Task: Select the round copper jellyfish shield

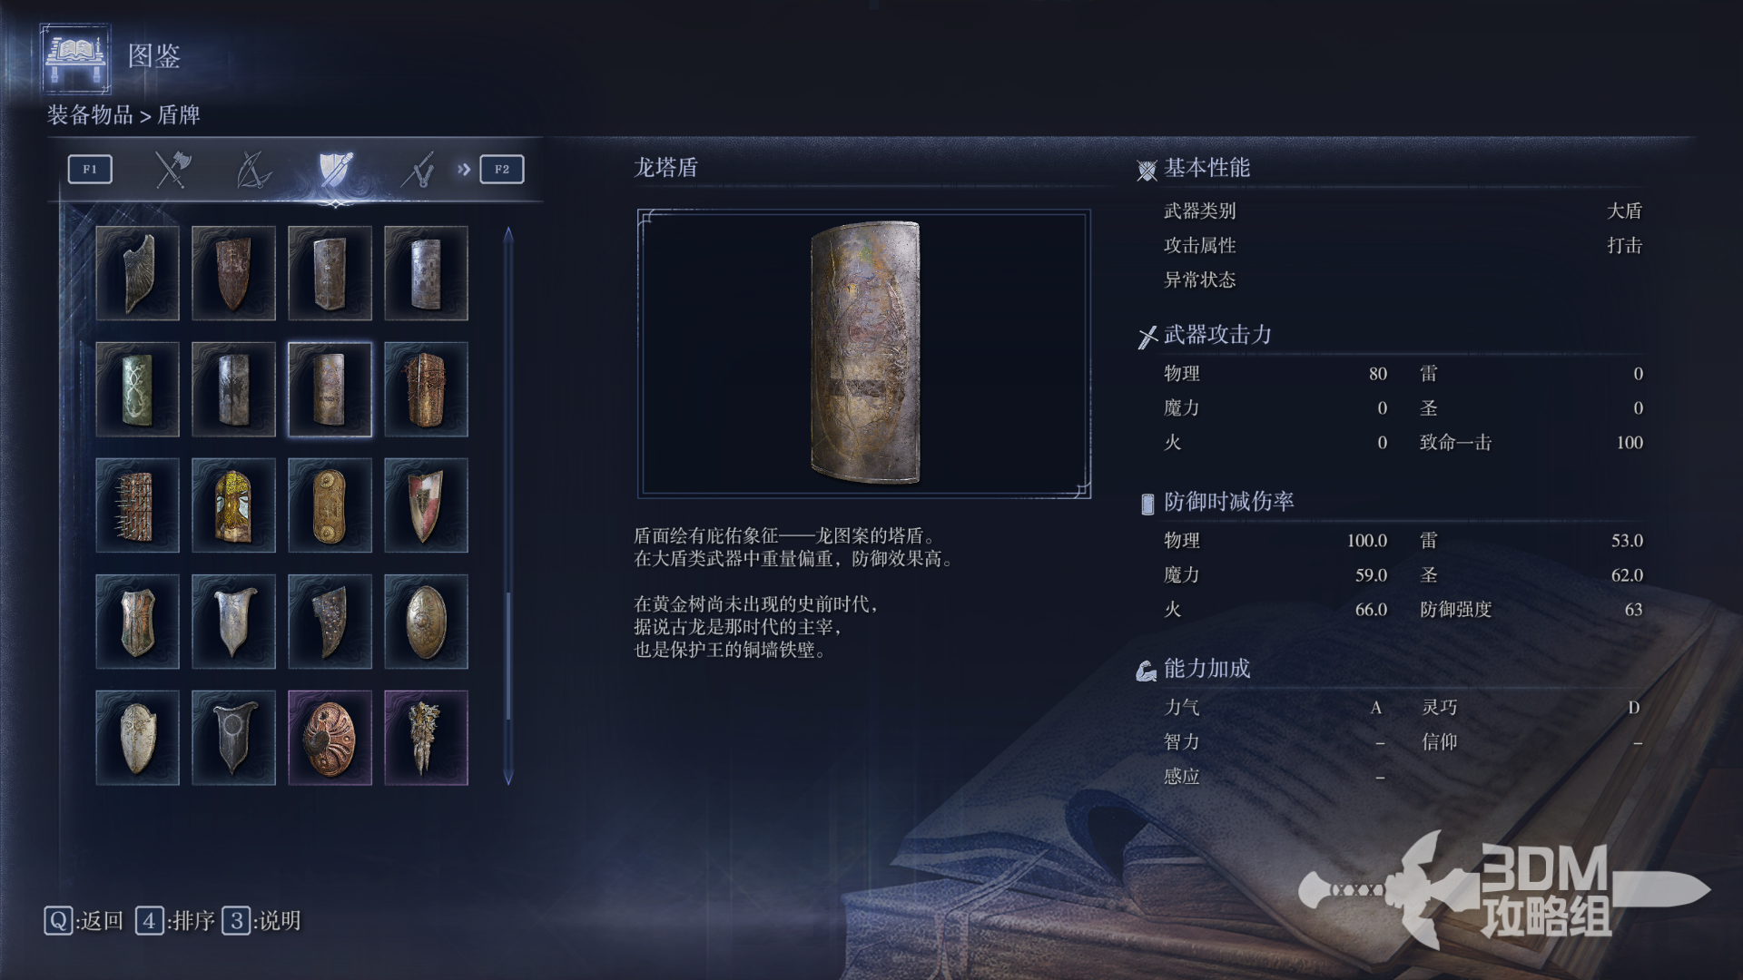Action: pyautogui.click(x=330, y=738)
